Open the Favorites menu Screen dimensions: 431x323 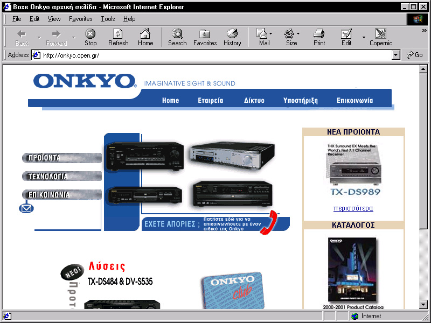point(80,19)
